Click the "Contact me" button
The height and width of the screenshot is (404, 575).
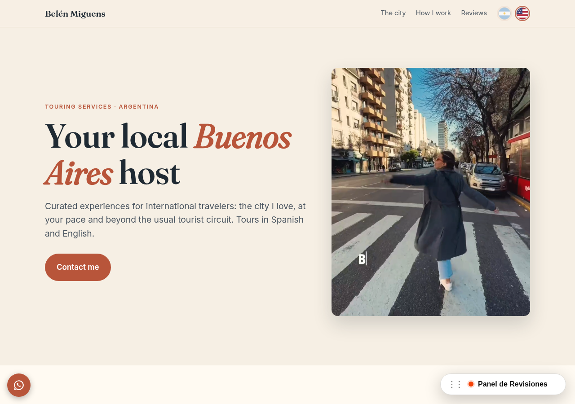point(78,267)
